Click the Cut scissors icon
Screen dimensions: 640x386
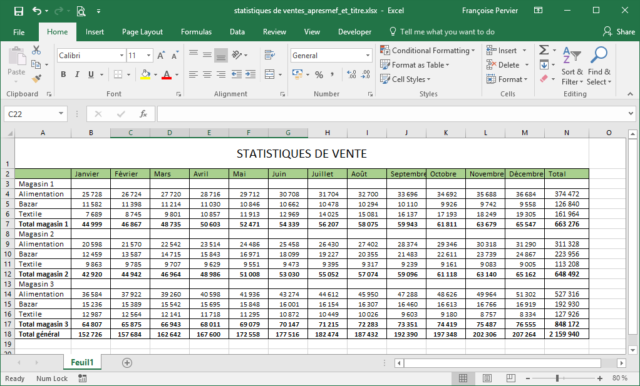pyautogui.click(x=36, y=51)
